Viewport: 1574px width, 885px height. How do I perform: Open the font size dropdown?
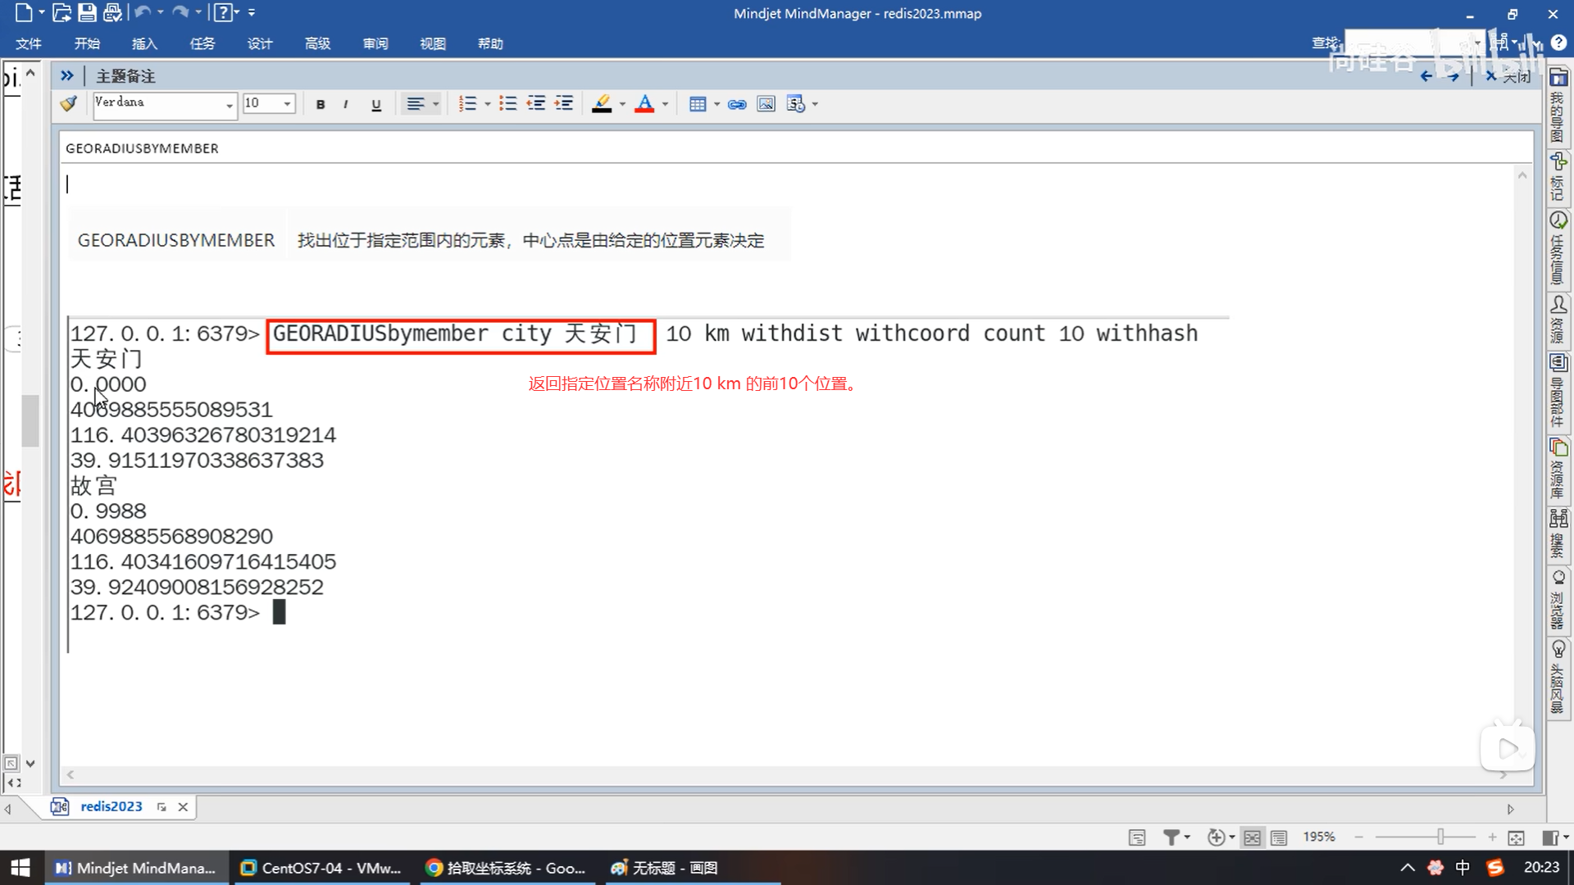click(x=287, y=104)
